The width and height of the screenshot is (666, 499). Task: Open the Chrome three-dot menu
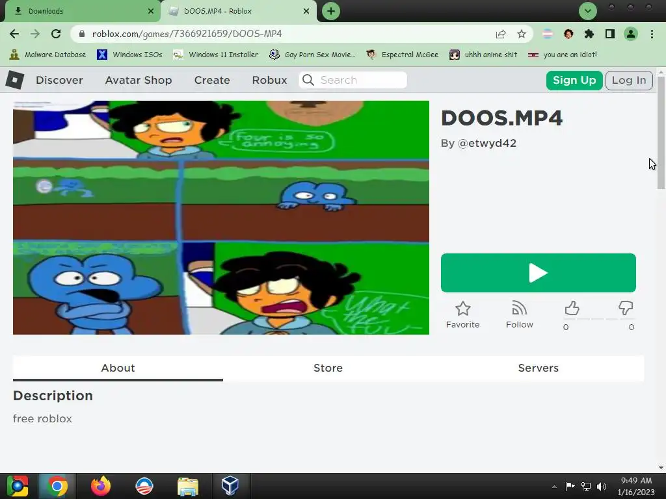pos(652,34)
